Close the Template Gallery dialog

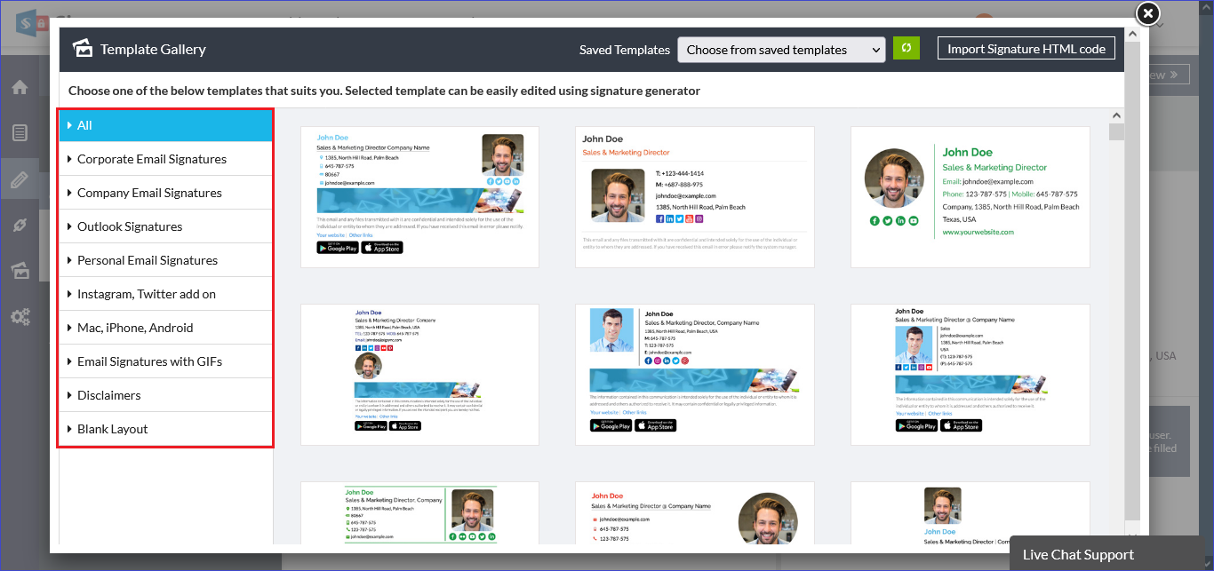(1148, 13)
